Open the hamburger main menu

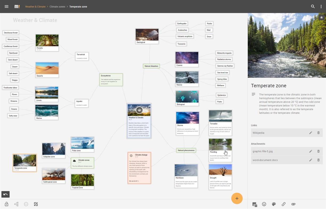7,7
